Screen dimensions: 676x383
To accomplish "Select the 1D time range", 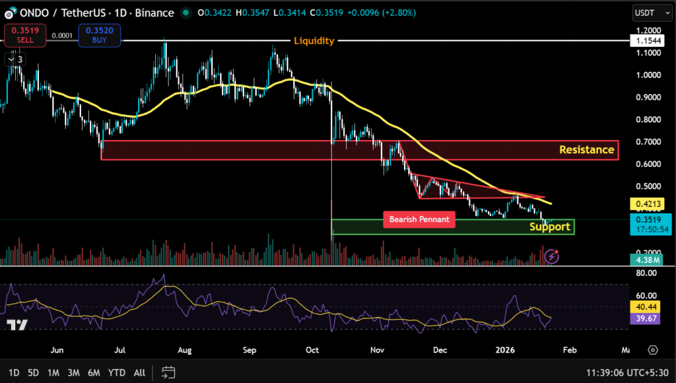I will [14, 372].
